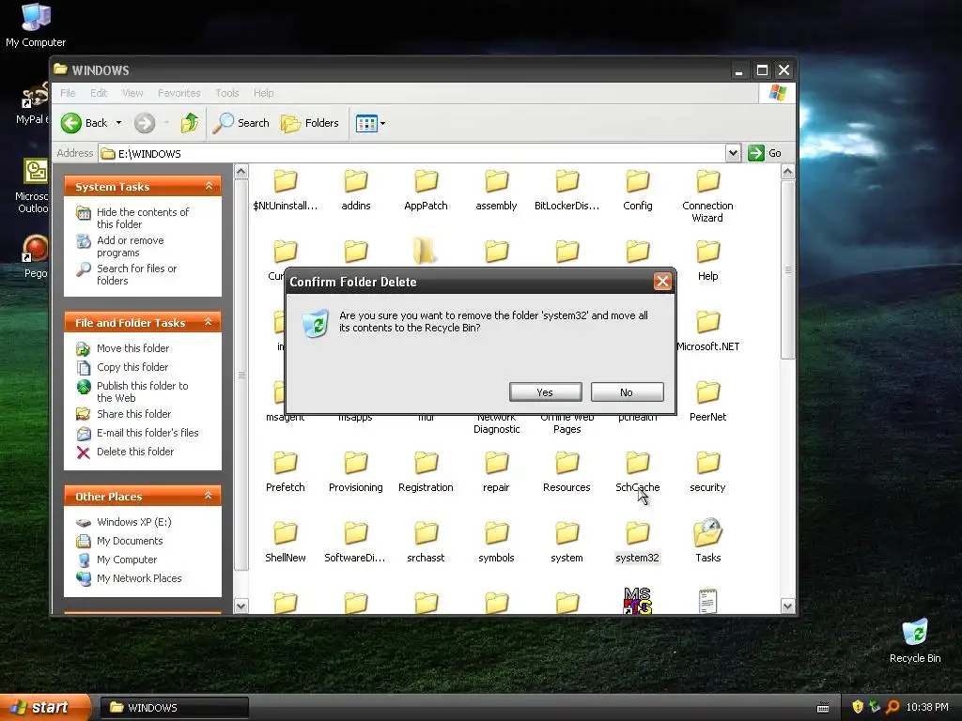962x721 pixels.
Task: Open the Favorites menu
Action: (x=179, y=93)
